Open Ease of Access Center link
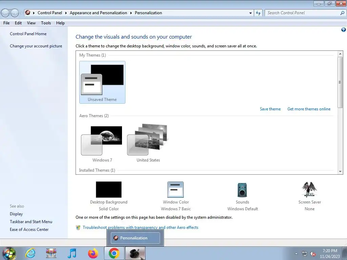 pos(29,230)
